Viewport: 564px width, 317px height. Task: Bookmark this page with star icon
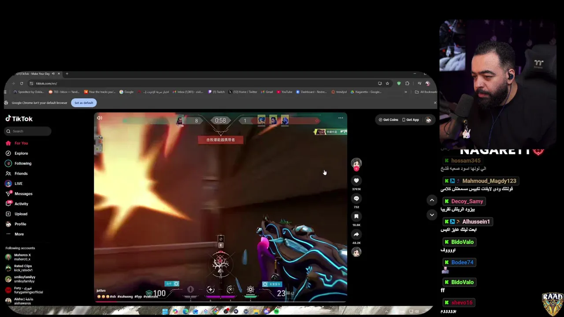coord(387,83)
